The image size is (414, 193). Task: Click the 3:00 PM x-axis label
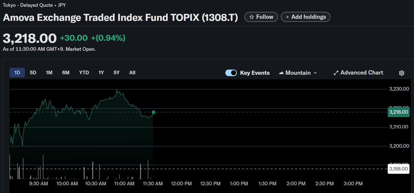354,183
